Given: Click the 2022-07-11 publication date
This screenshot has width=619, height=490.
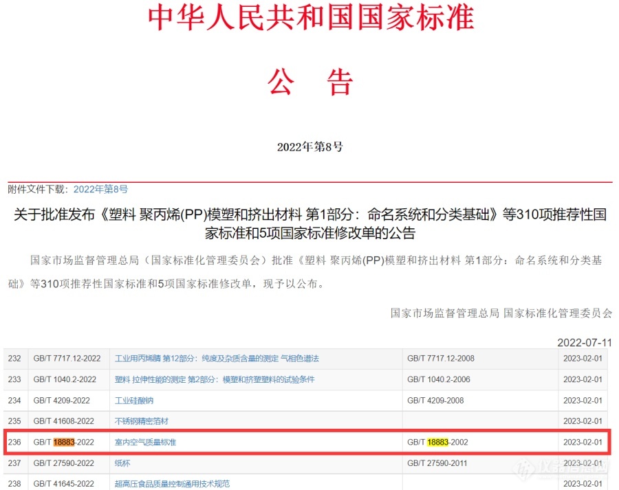Looking at the screenshot, I should 584,342.
